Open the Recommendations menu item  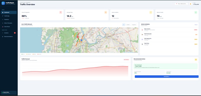click(9, 37)
